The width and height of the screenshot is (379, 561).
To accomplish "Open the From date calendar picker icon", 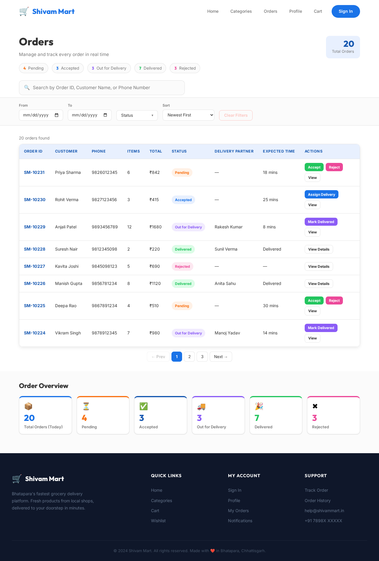I will [57, 115].
